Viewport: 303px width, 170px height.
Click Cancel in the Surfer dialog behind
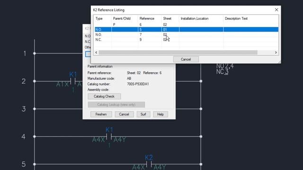[x=124, y=114]
